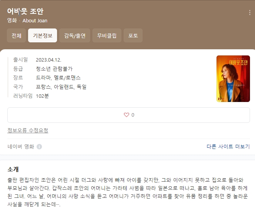
Task: Open the 다른 사이트 더보기 link
Action: coord(228,146)
